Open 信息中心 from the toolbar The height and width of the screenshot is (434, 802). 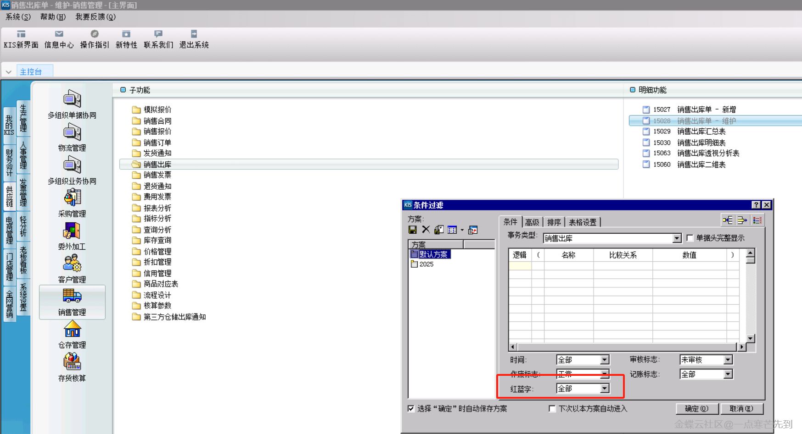59,38
